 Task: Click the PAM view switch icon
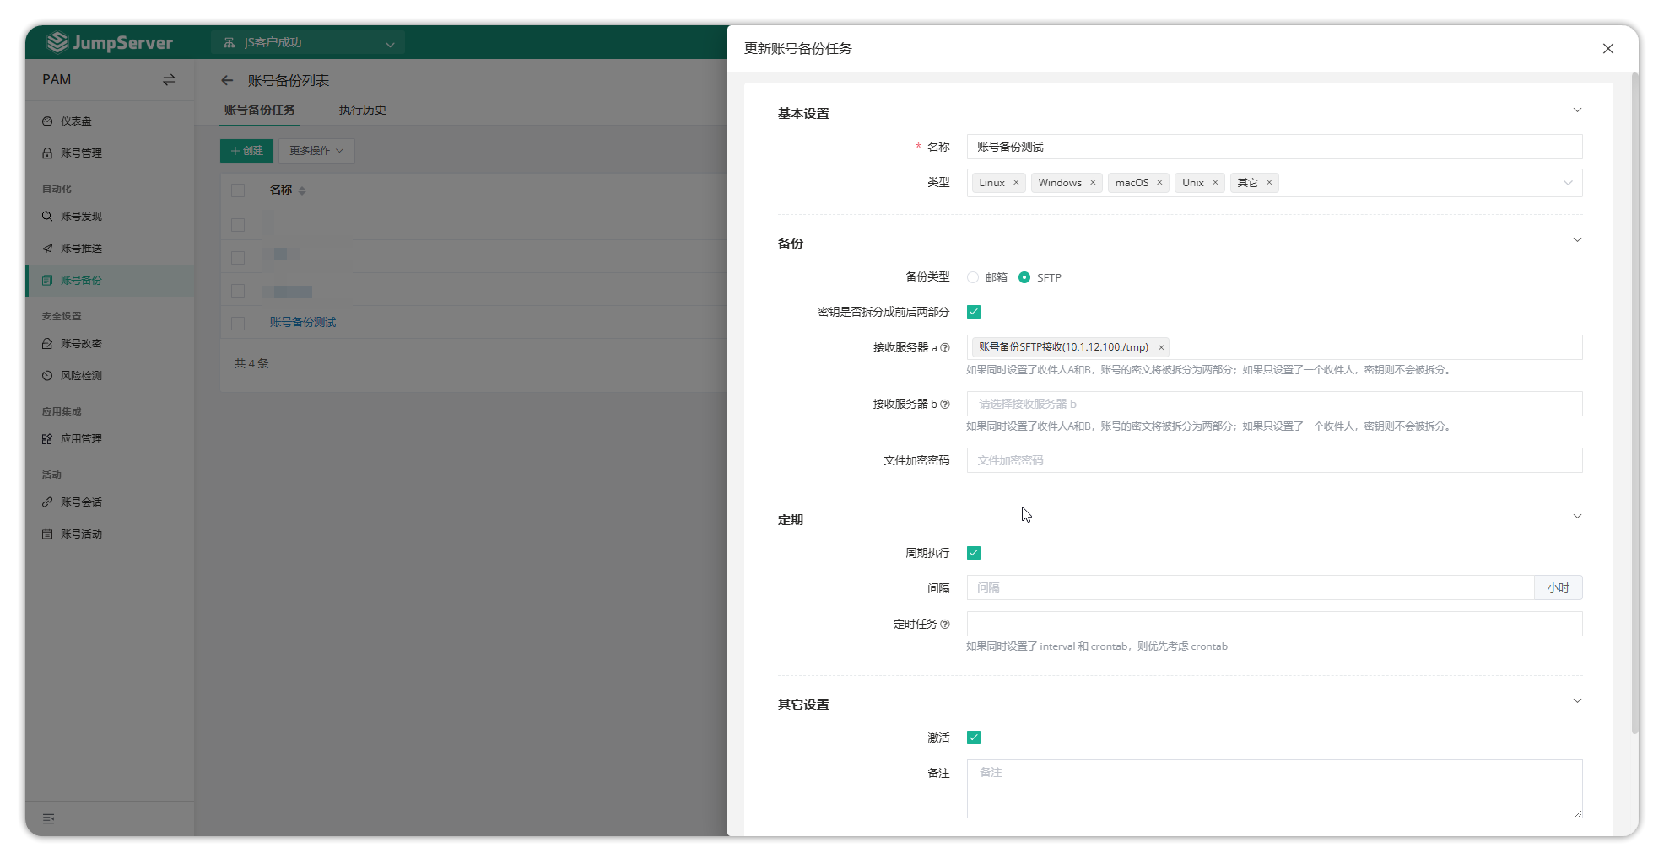pyautogui.click(x=169, y=80)
